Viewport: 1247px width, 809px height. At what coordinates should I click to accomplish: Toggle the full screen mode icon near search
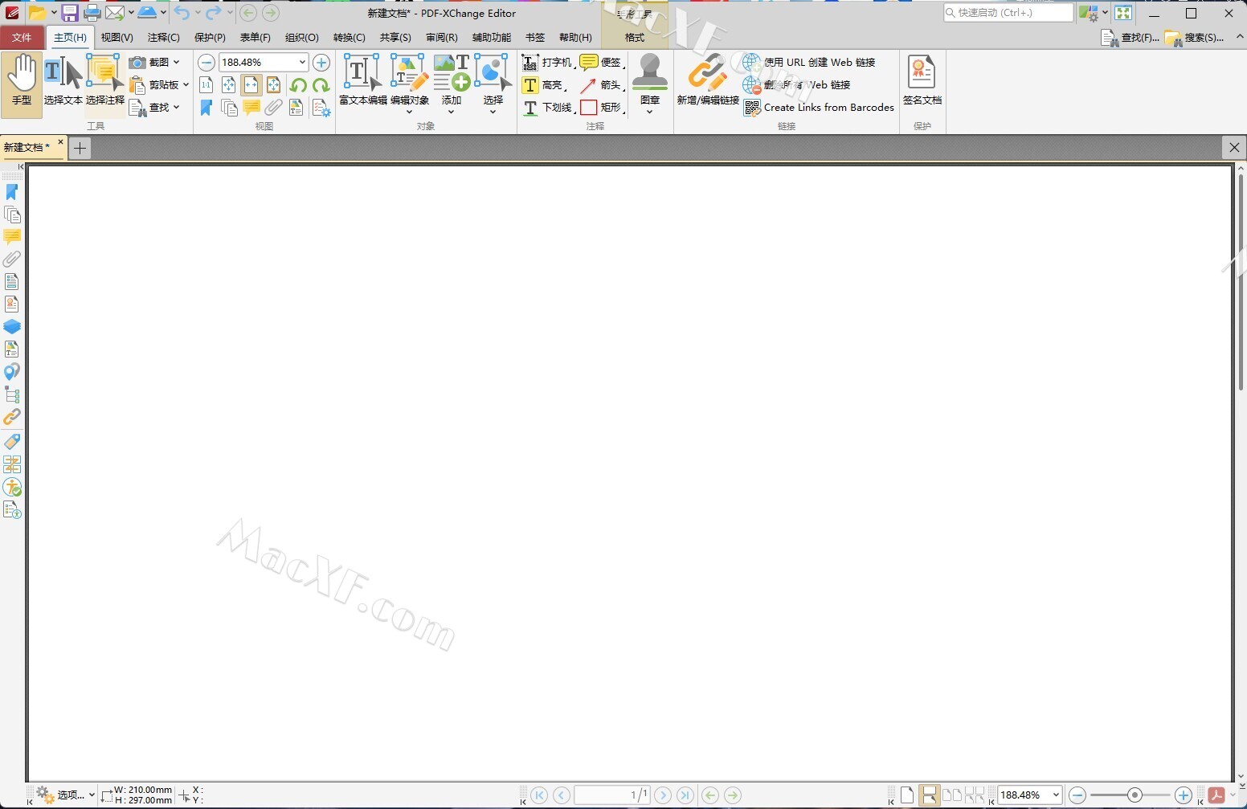click(1123, 13)
